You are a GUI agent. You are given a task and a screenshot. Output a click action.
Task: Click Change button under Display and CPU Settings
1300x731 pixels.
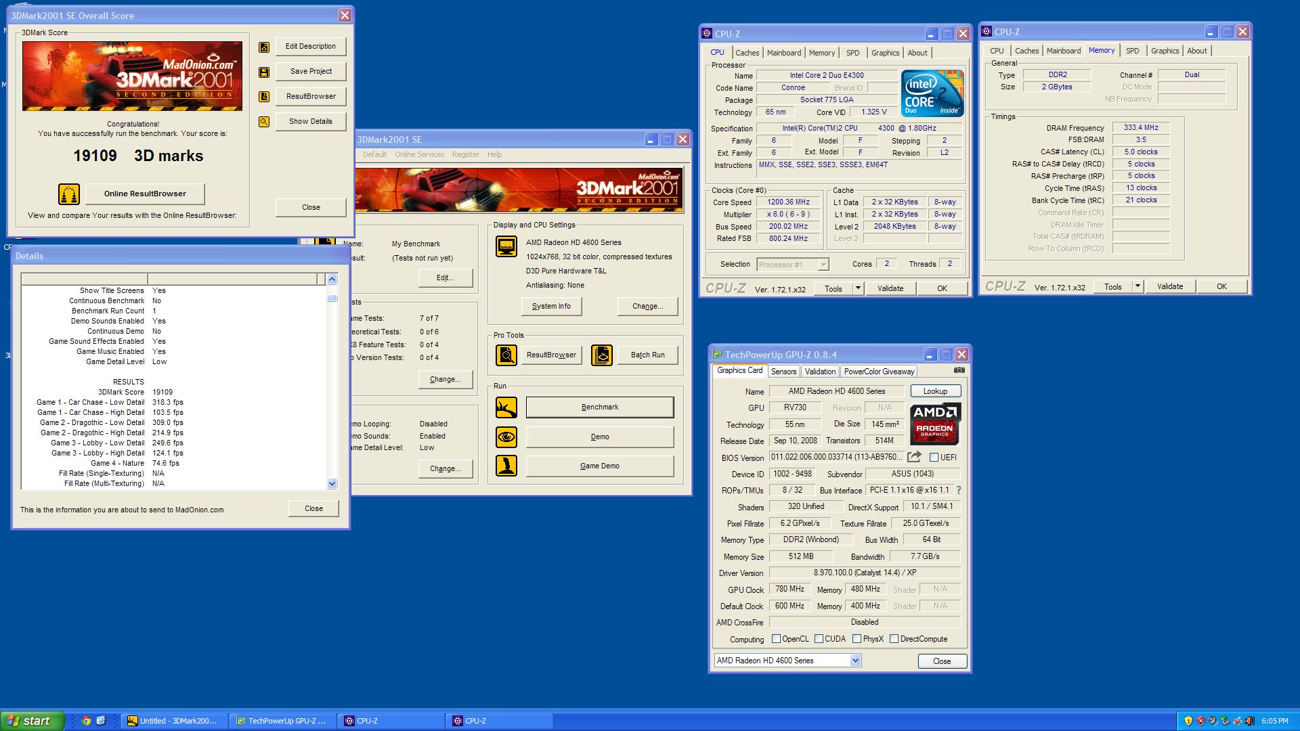pos(647,307)
